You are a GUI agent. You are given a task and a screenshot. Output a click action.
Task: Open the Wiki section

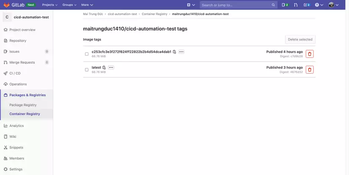tap(13, 137)
